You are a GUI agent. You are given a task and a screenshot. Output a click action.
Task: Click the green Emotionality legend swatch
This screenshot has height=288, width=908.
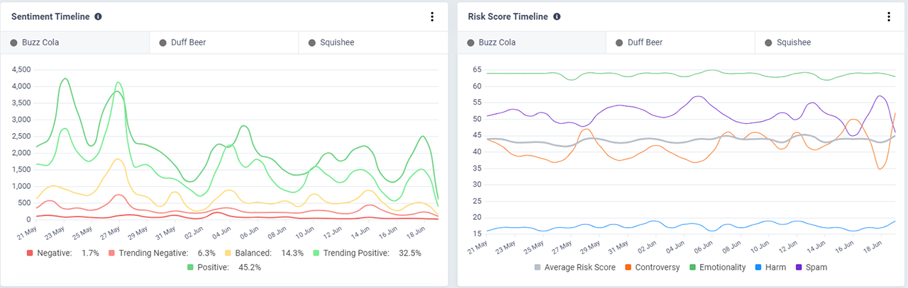pyautogui.click(x=692, y=267)
